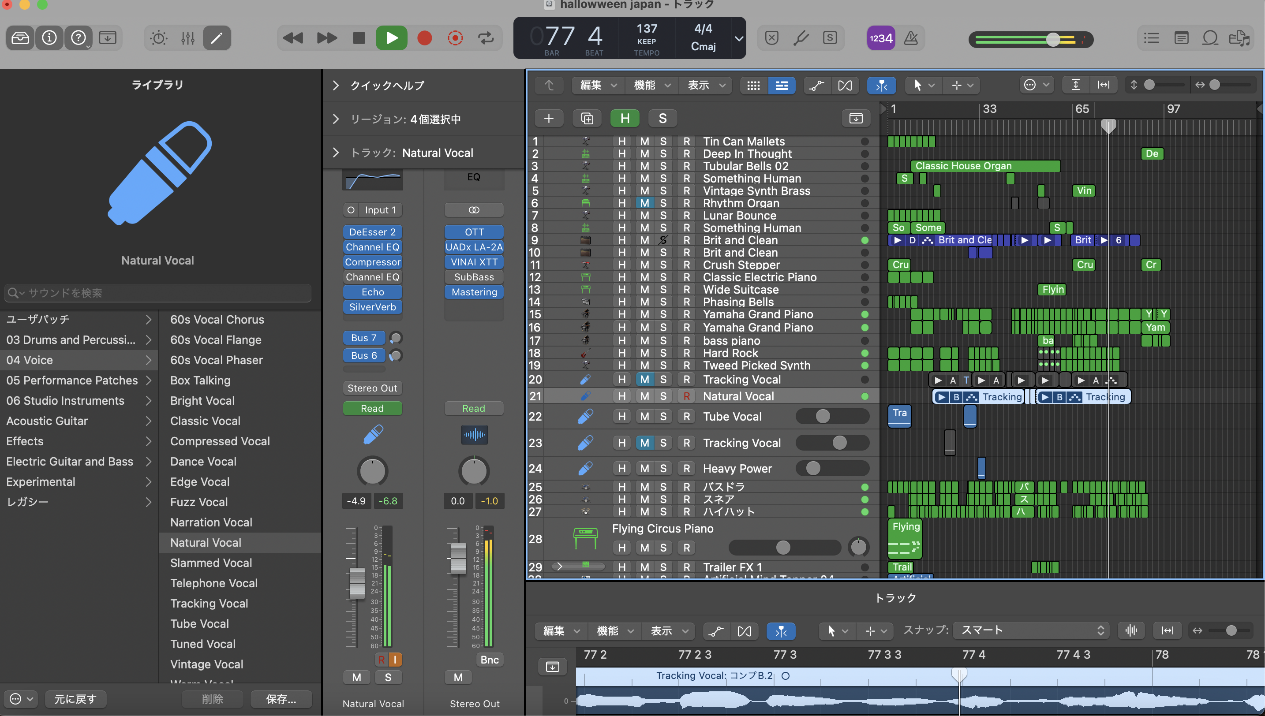Viewport: 1265px width, 716px height.
Task: Click the green Read automation button
Action: pos(372,408)
